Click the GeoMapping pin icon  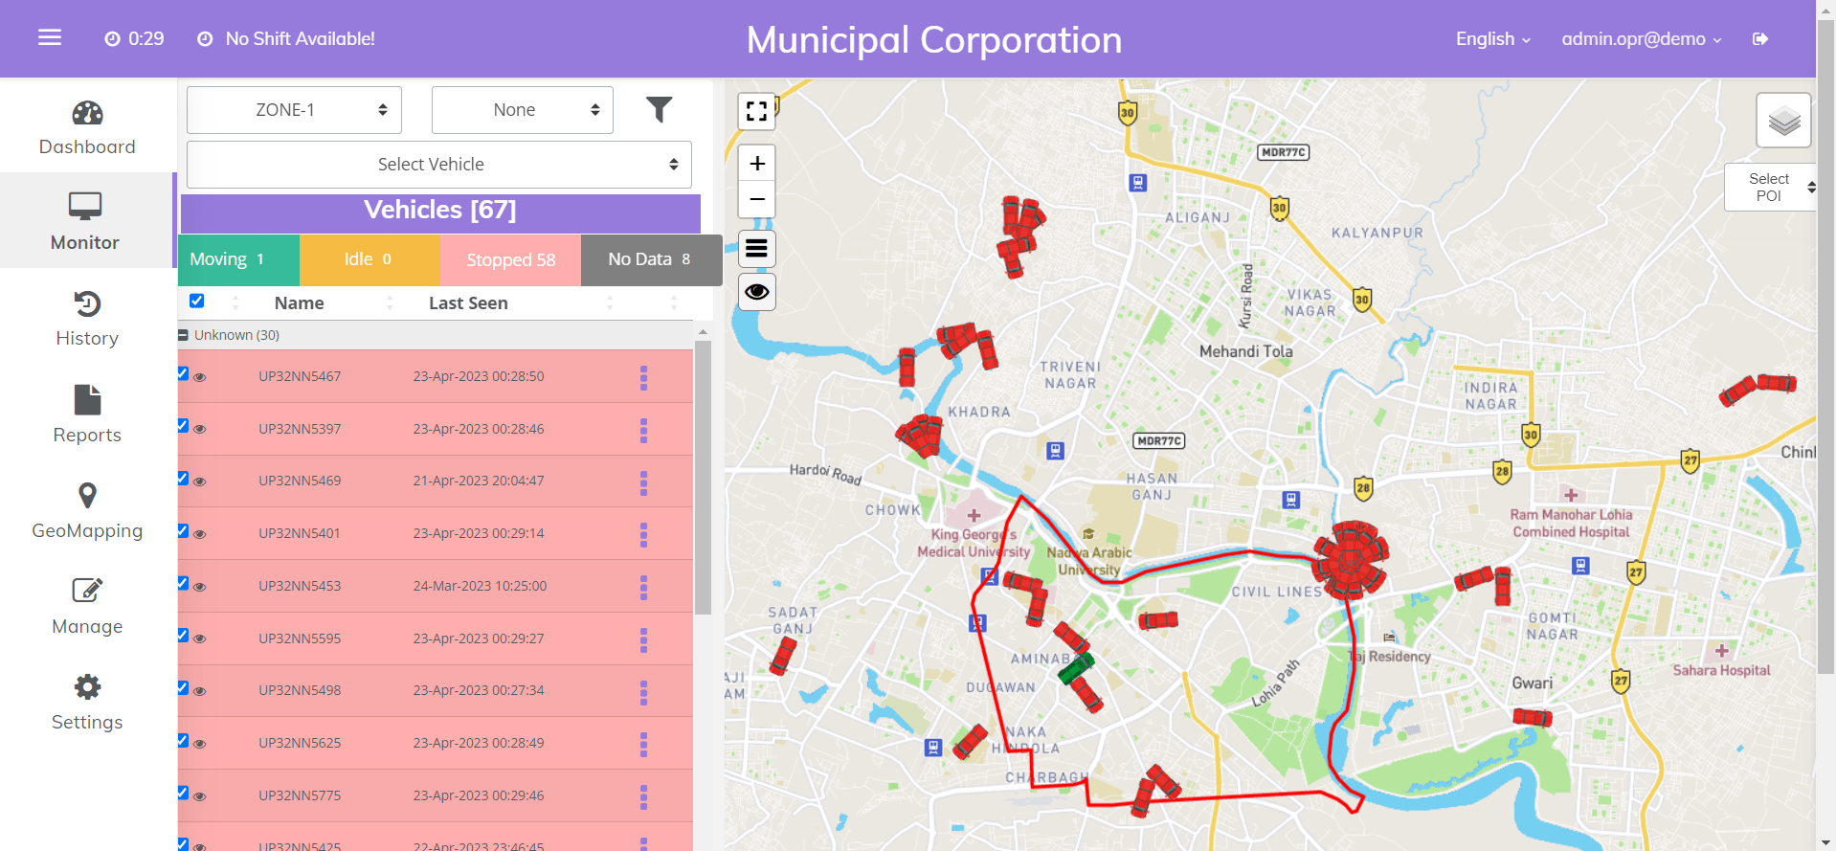[x=87, y=496]
